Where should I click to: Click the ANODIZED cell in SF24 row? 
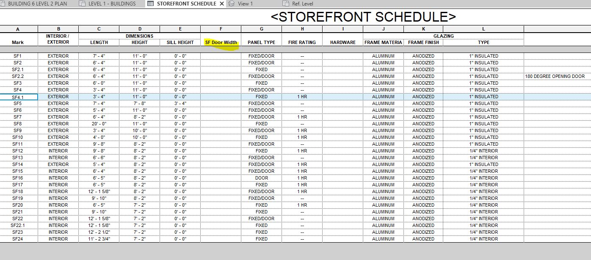[x=423, y=239]
